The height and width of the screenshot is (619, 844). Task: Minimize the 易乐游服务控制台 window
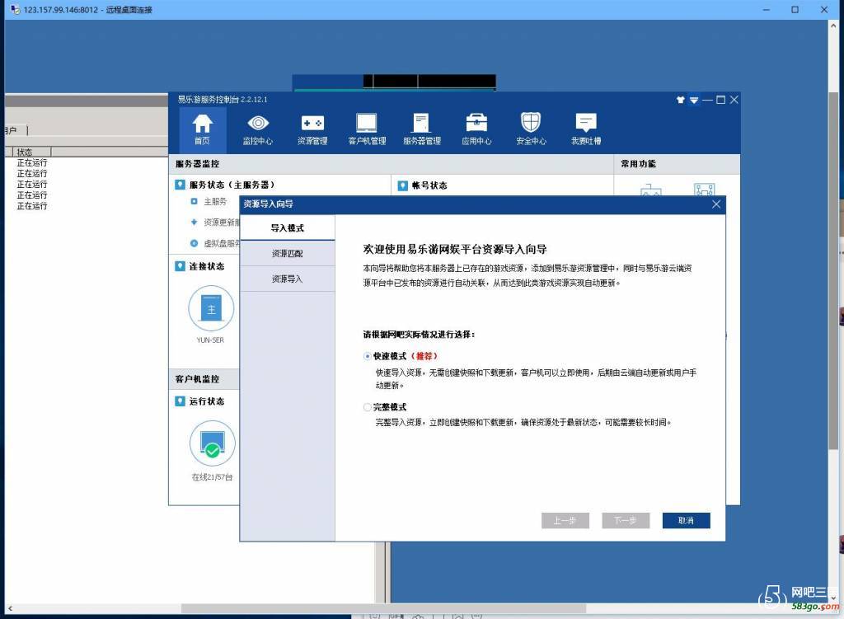coord(707,100)
